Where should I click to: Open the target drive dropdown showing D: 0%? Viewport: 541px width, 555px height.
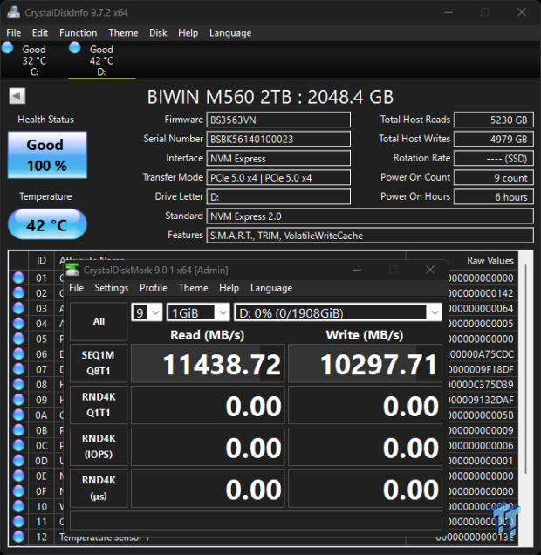(338, 312)
